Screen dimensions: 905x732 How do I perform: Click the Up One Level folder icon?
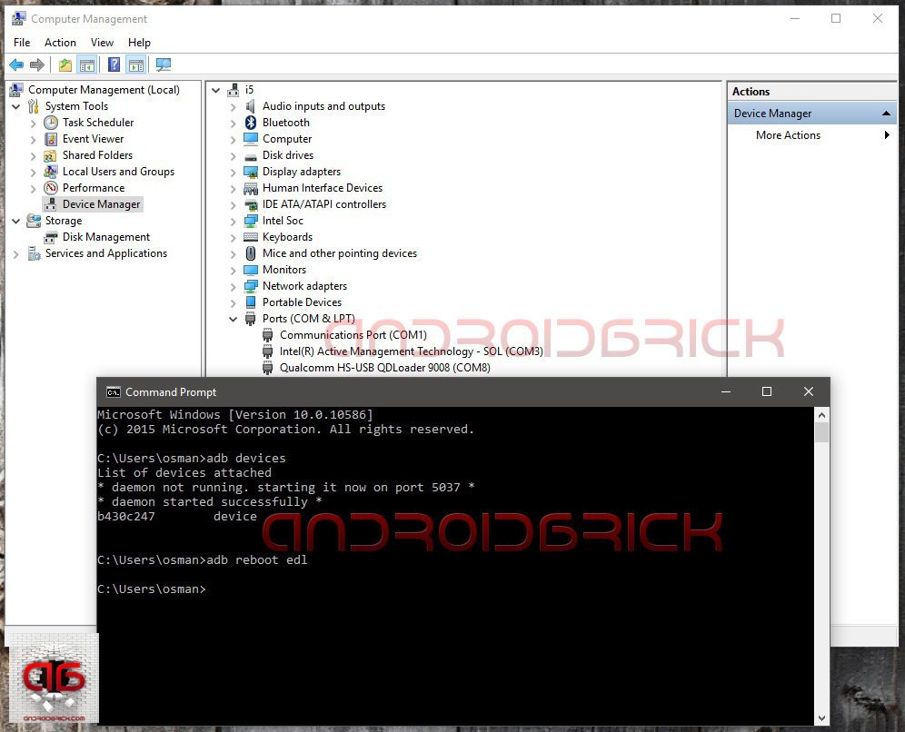(65, 64)
